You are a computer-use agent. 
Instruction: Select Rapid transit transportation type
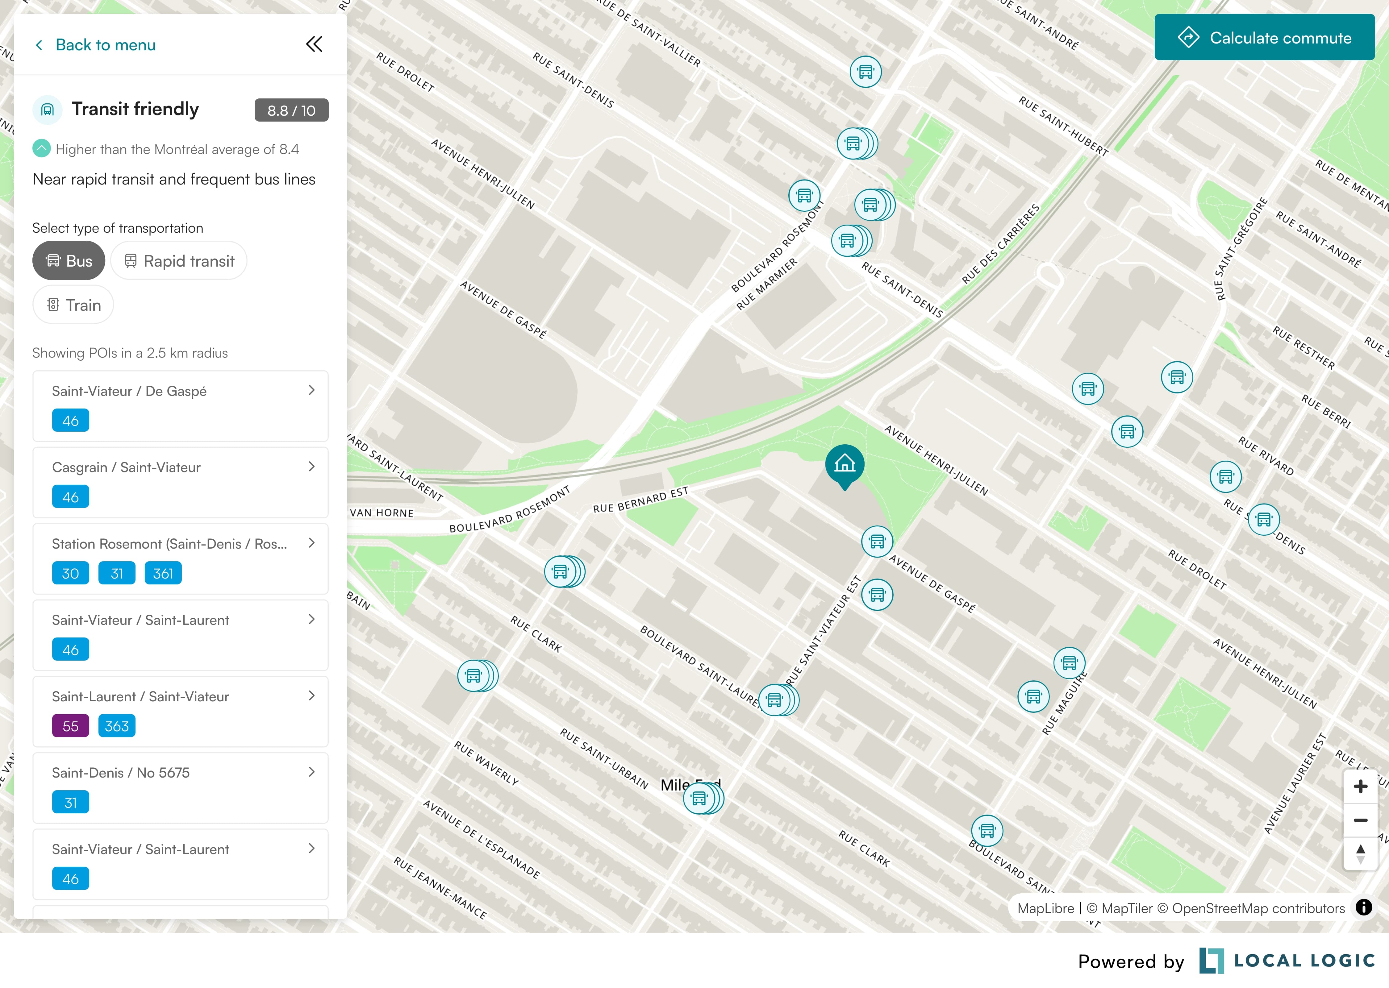tap(179, 261)
